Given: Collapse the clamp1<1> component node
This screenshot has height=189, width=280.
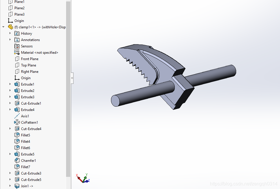Looking at the screenshot, I should [x=3, y=27].
